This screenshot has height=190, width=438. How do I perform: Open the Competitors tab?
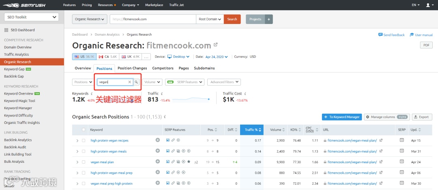pyautogui.click(x=163, y=68)
